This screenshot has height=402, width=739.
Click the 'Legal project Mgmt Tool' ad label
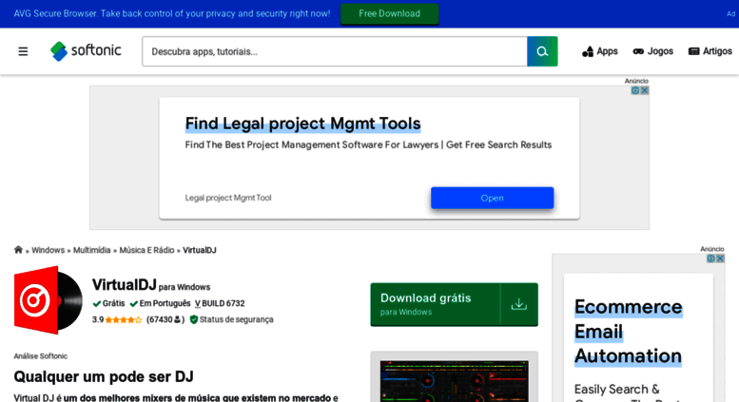(228, 198)
